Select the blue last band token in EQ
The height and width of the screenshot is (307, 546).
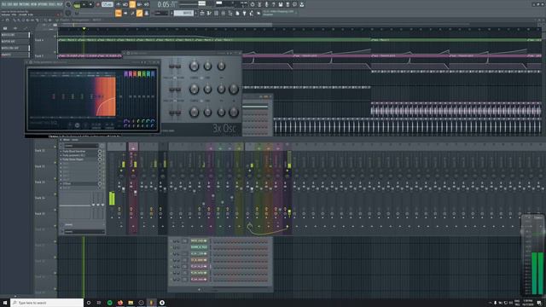pos(153,74)
